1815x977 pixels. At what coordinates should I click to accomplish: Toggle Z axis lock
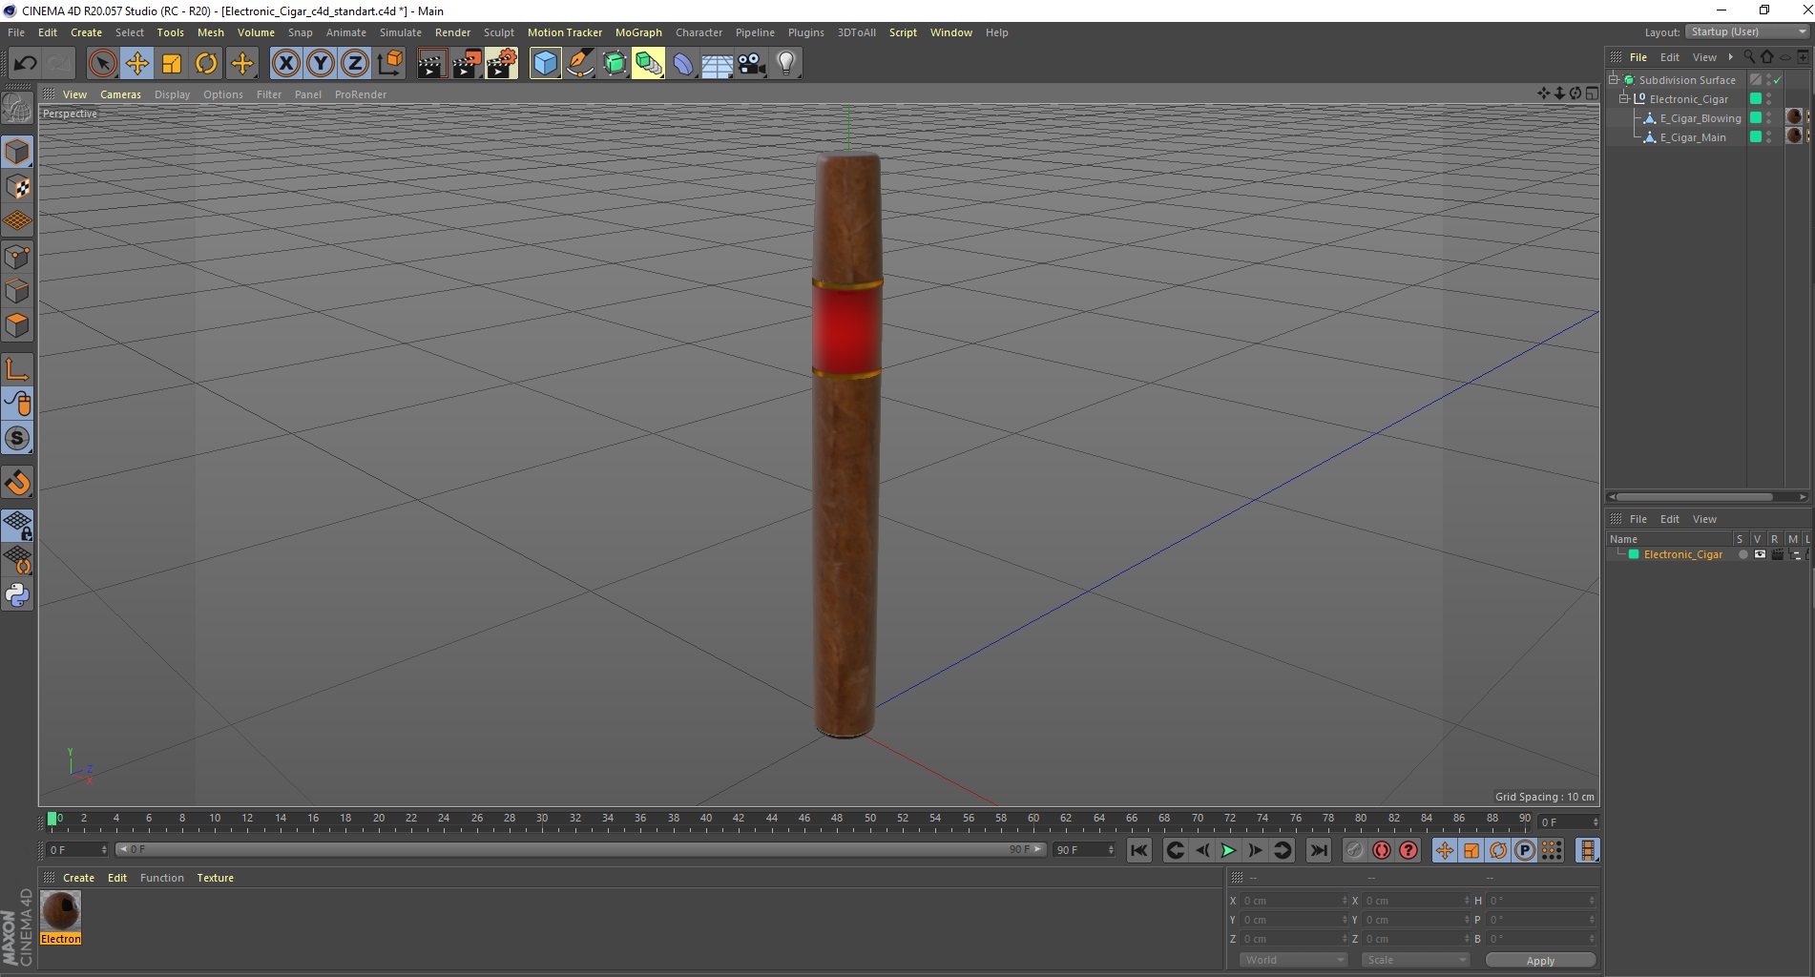(x=355, y=64)
